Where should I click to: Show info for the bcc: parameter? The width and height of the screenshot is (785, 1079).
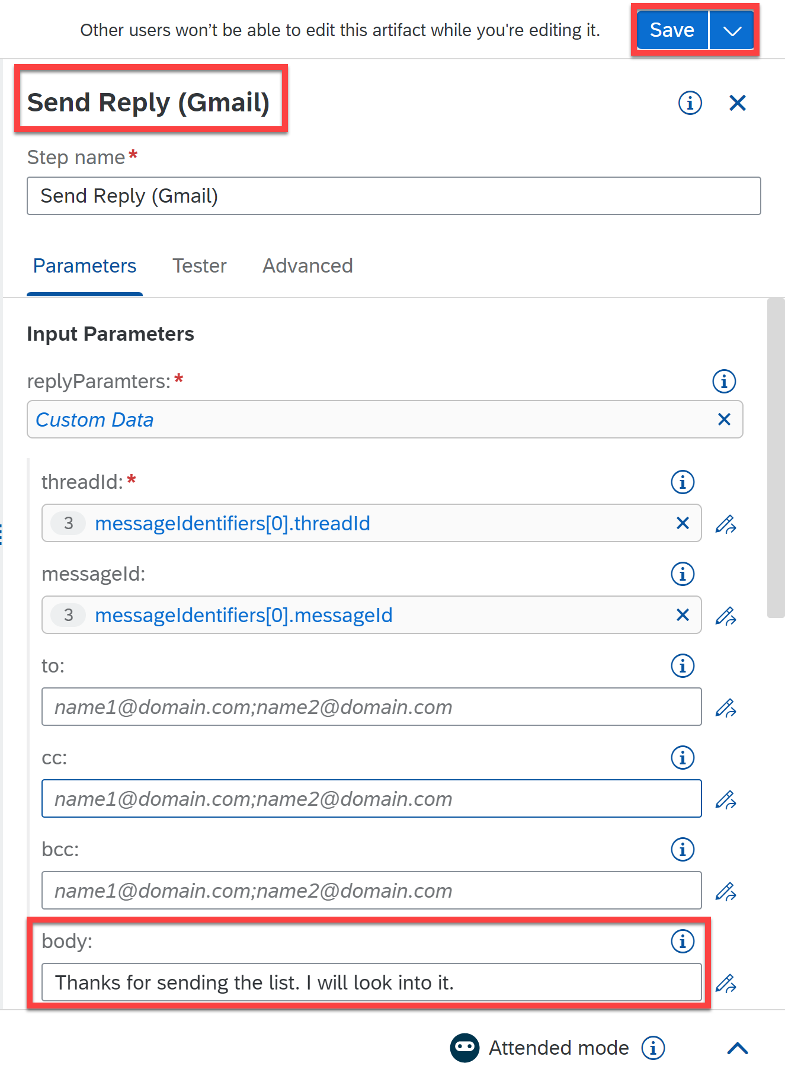pos(683,849)
